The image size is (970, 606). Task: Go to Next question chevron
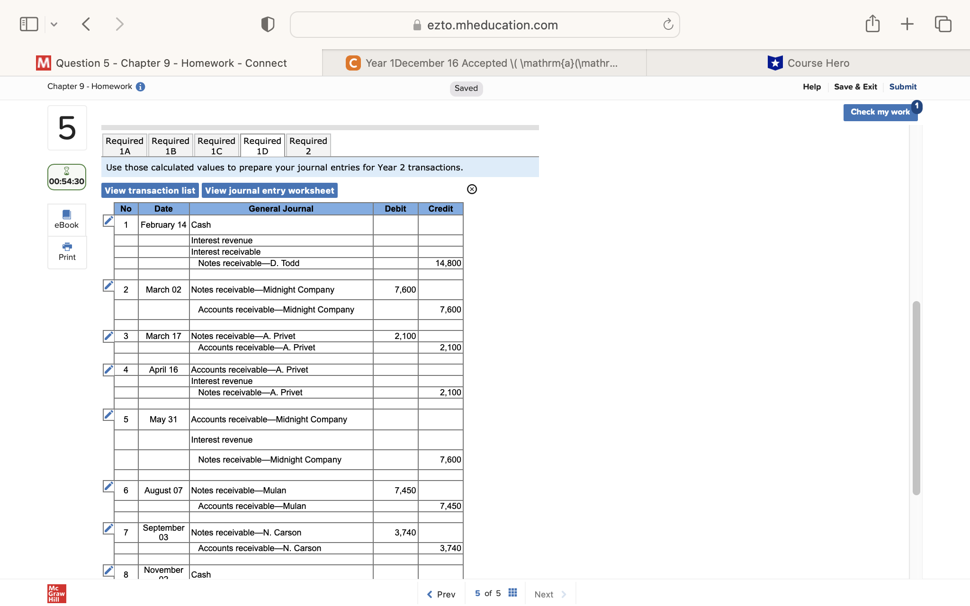pos(564,594)
